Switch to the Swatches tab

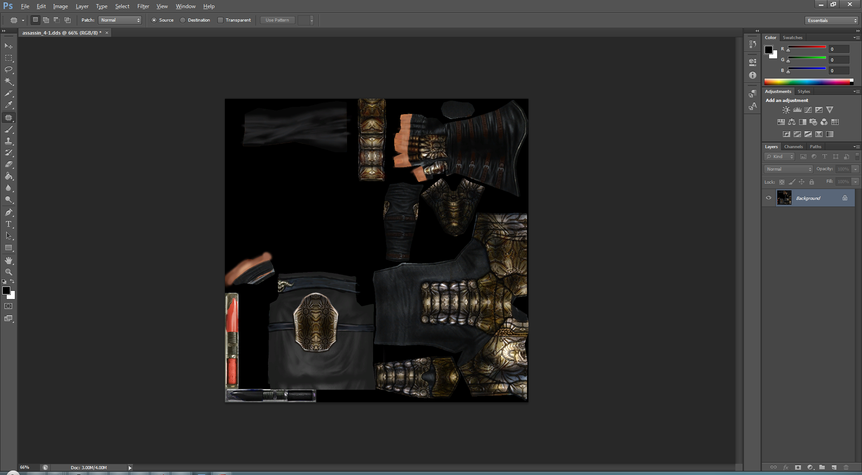(792, 38)
